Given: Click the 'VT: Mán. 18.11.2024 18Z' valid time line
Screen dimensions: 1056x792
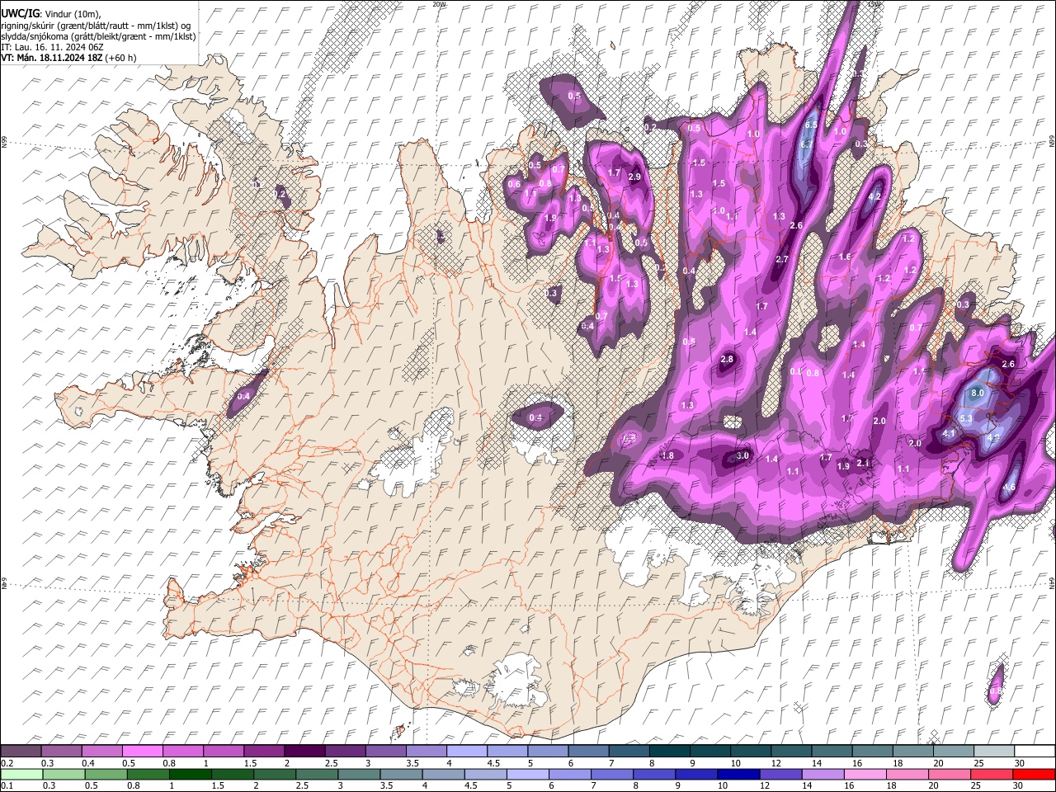Looking at the screenshot, I should (52, 58).
